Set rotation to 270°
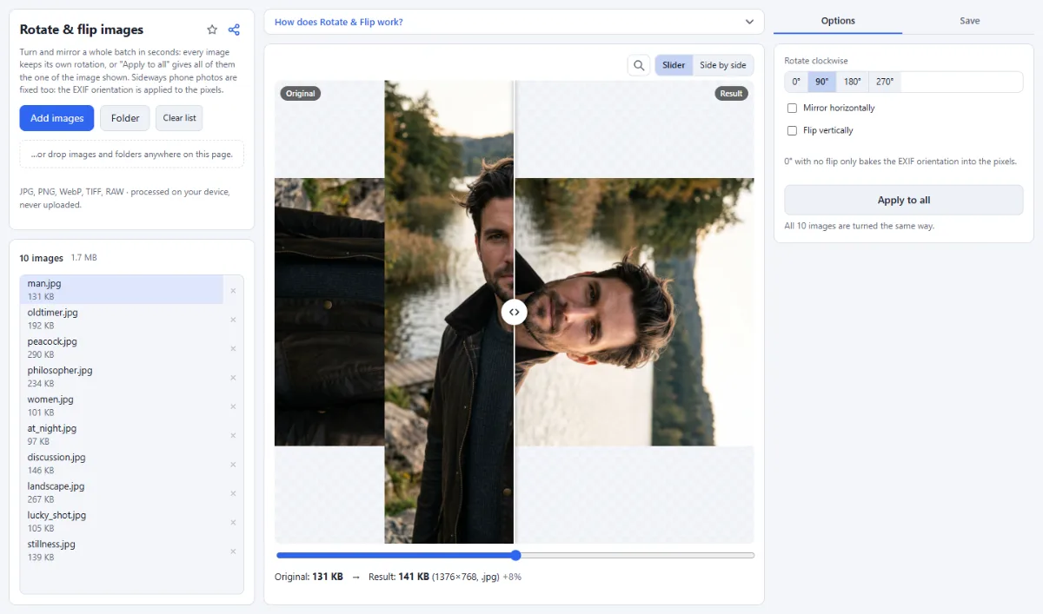Image resolution: width=1043 pixels, height=614 pixels. point(885,82)
